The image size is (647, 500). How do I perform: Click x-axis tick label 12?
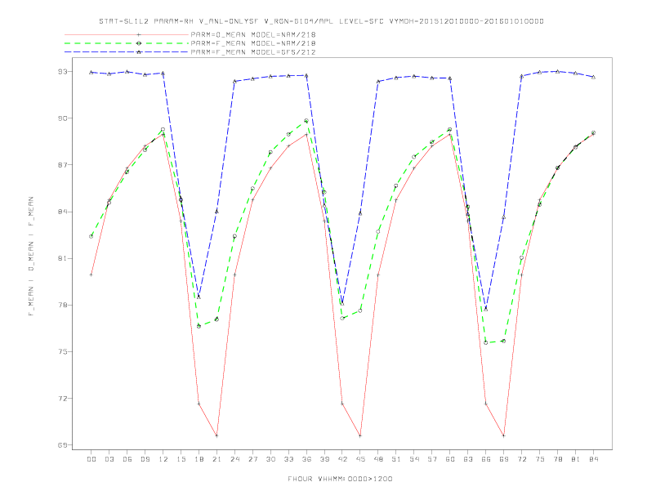pyautogui.click(x=163, y=459)
